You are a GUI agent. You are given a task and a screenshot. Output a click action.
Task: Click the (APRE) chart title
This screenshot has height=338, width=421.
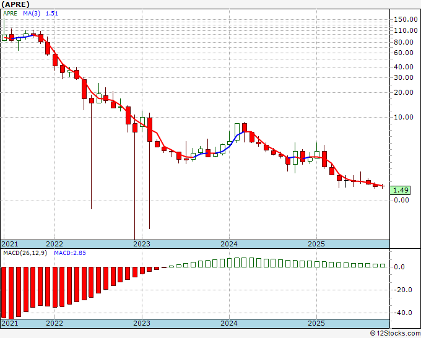coord(15,4)
